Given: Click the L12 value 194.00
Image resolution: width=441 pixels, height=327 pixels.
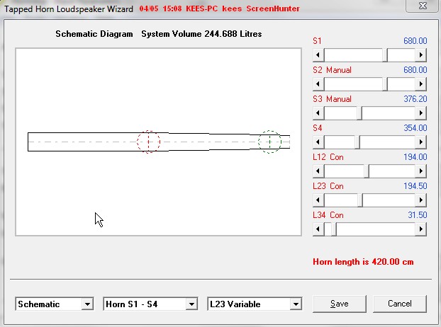Looking at the screenshot, I should tap(415, 157).
